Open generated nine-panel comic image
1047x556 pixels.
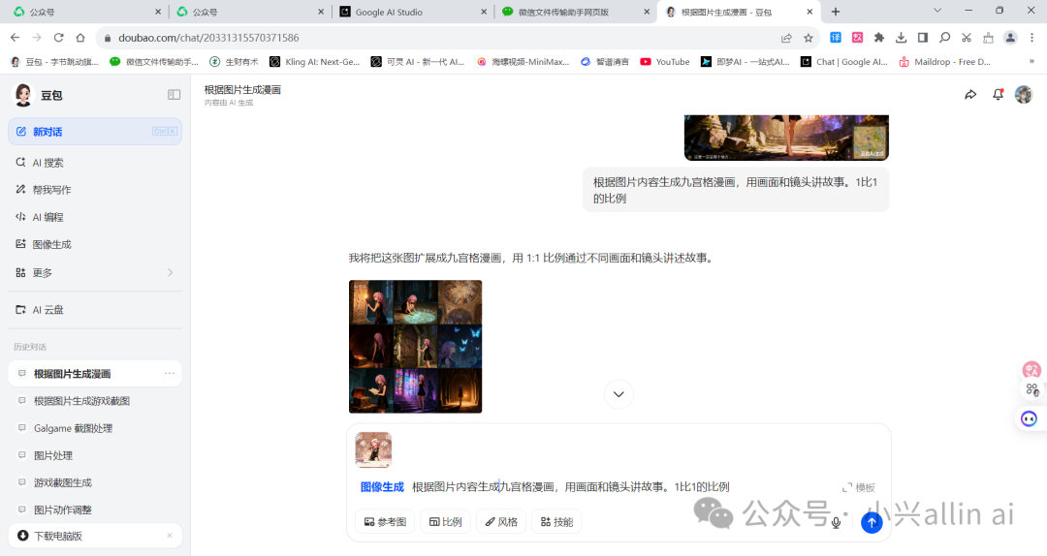415,347
